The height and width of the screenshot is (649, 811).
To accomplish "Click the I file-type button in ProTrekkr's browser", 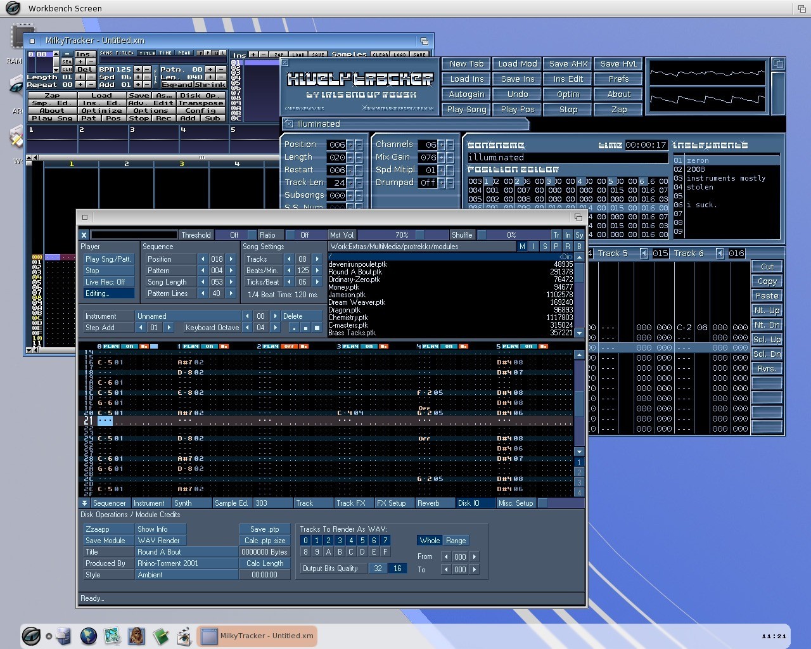I will pos(533,247).
